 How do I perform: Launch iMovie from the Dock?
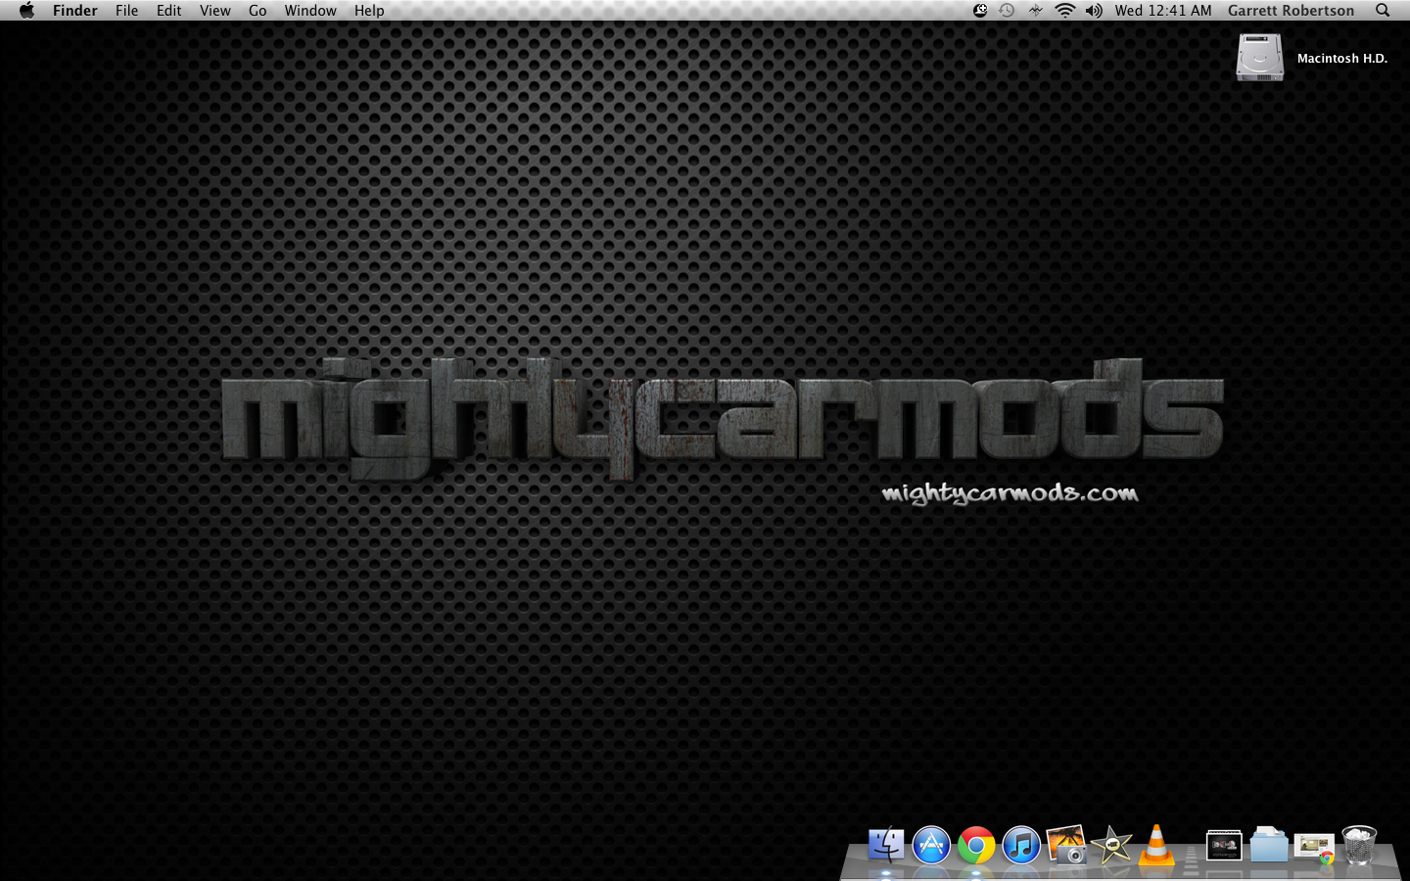pyautogui.click(x=1111, y=845)
